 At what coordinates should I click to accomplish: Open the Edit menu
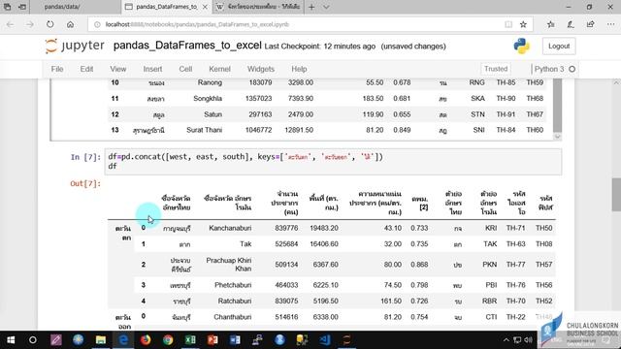pyautogui.click(x=86, y=69)
